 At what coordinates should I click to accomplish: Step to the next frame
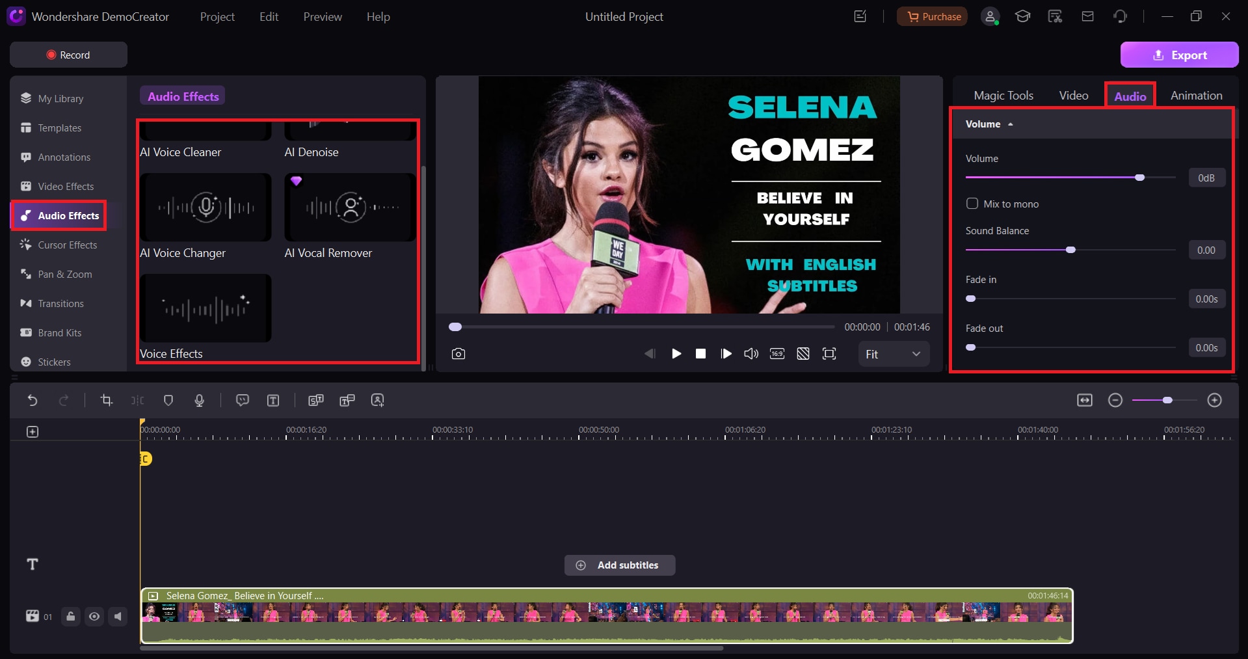pos(726,354)
